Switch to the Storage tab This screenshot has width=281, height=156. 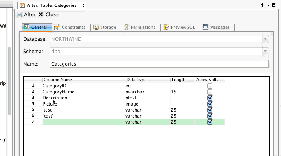coord(105,27)
